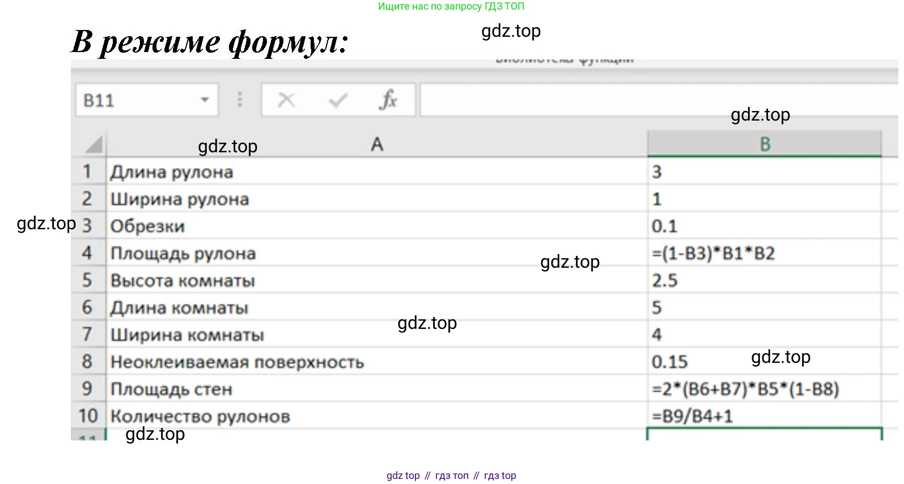Select row 3 header
The image size is (904, 484).
point(88,225)
